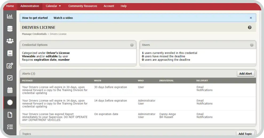Select the book sidebar icon
This screenshot has width=264, height=138.
[10, 53]
